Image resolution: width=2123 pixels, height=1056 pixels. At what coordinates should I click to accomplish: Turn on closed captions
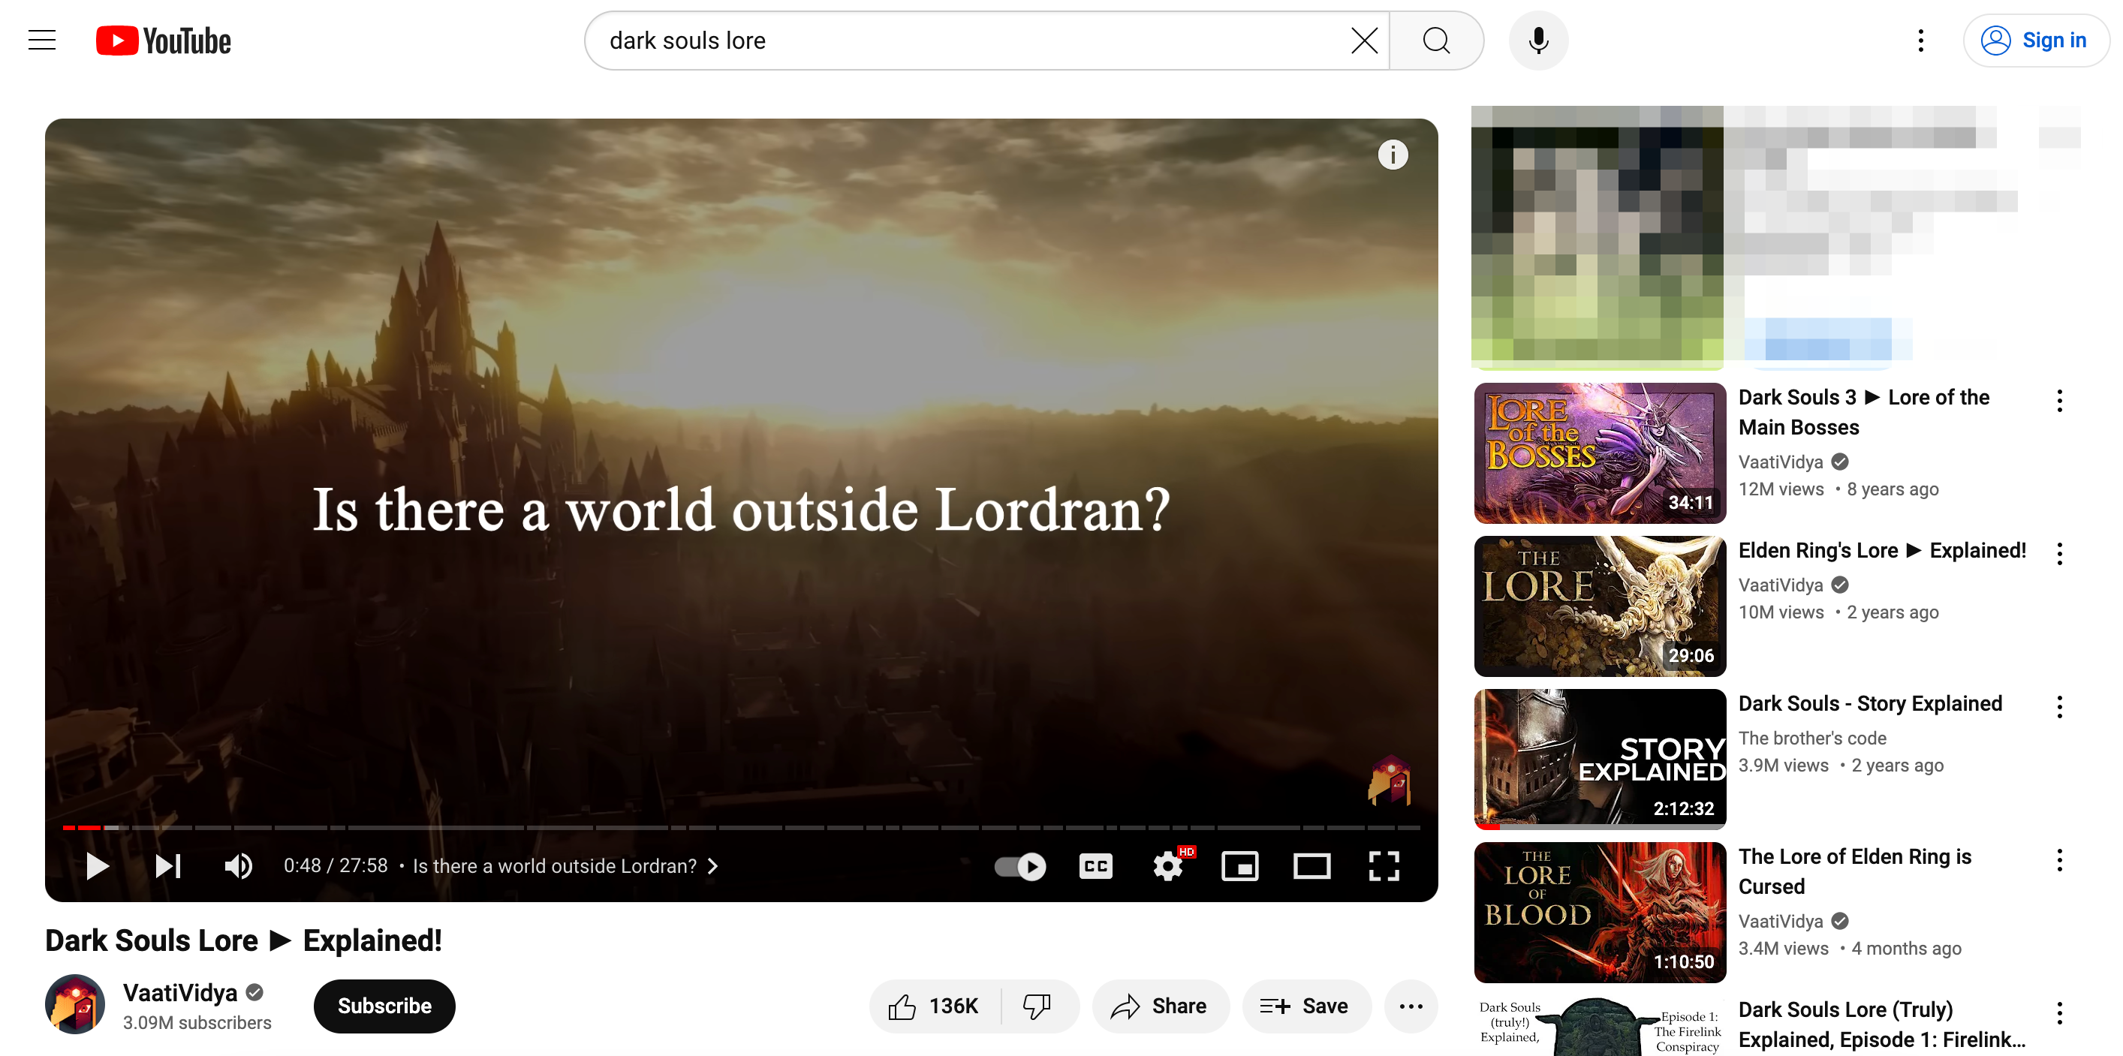1095,865
